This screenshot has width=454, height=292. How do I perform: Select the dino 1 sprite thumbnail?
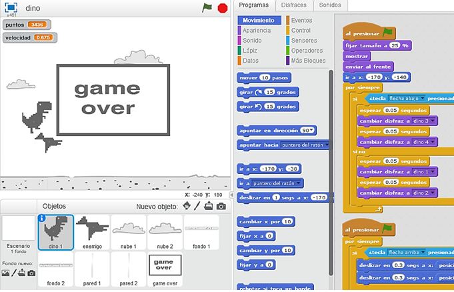point(56,232)
